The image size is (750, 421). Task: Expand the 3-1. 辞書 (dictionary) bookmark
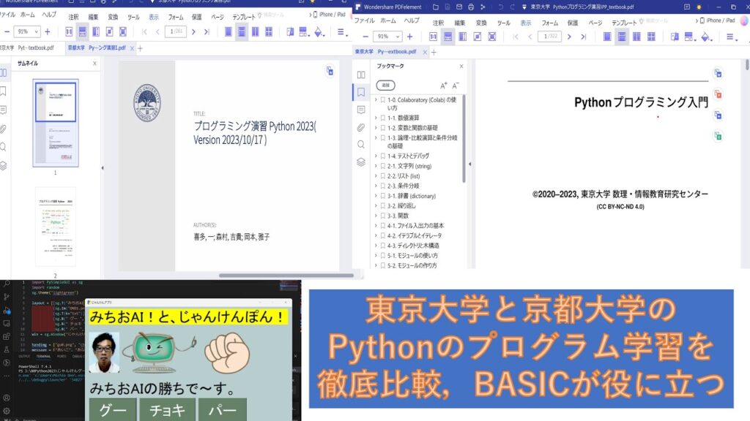click(375, 196)
